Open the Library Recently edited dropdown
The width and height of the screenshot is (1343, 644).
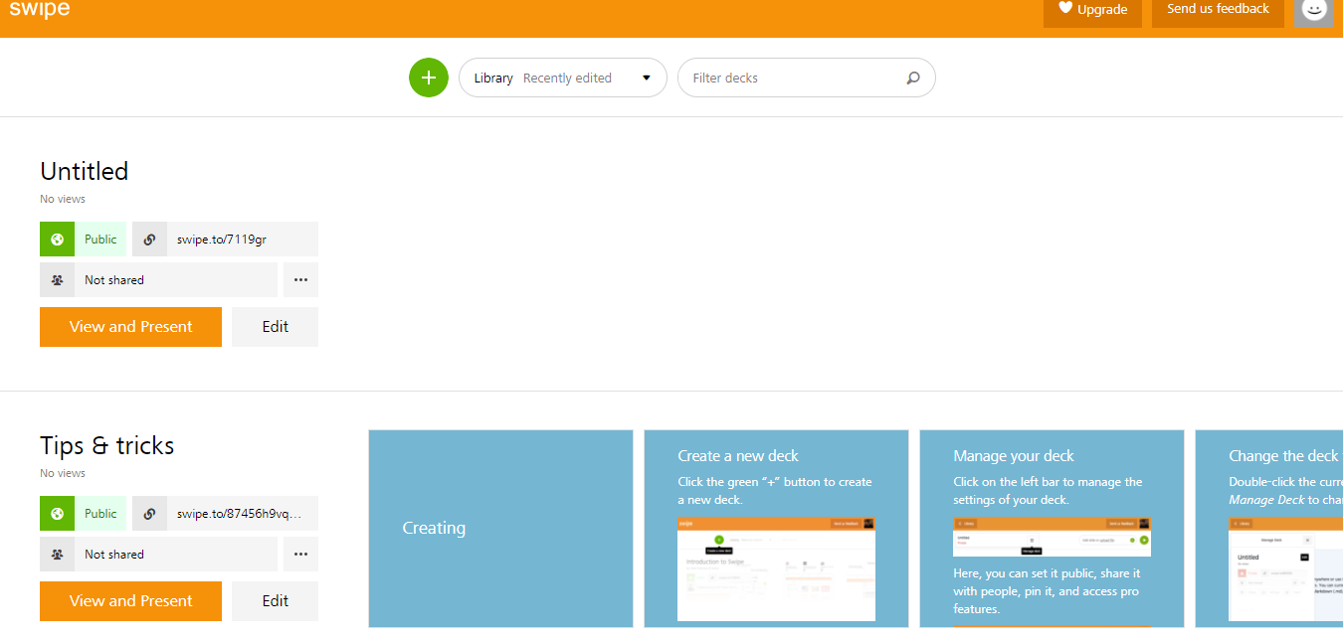coord(563,78)
